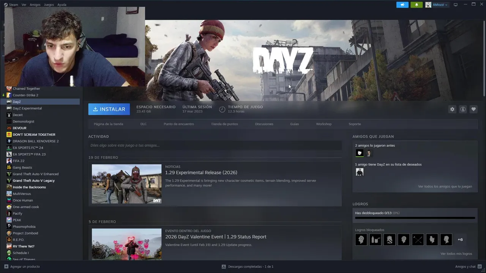Select Demonologist in library list
Viewport: 486px width, 273px height.
point(24,121)
